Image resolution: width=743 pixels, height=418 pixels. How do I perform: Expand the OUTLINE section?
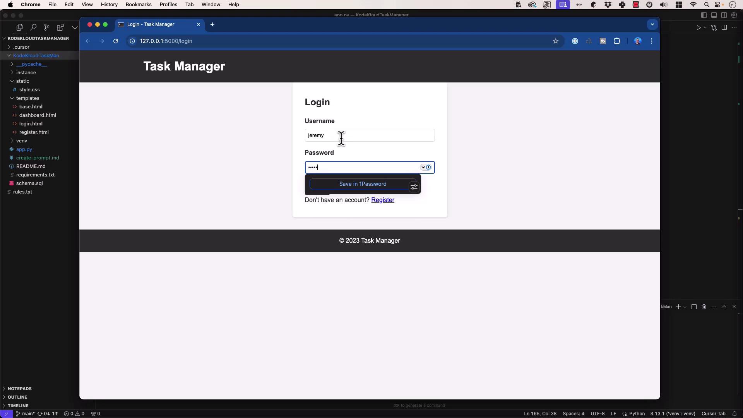coord(17,397)
